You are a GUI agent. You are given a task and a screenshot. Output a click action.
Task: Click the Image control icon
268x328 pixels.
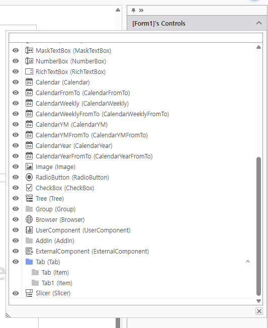point(29,167)
